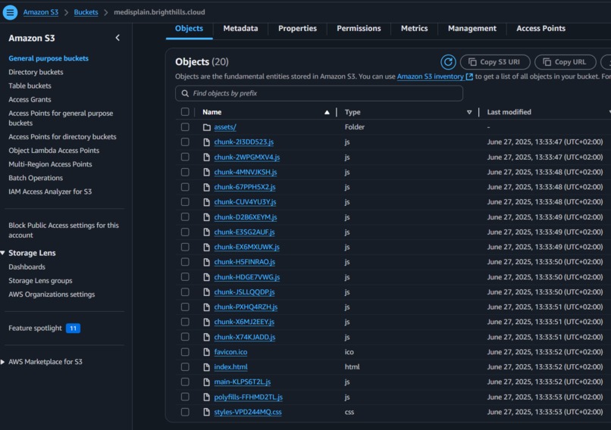Open Access Grants in sidebar
This screenshot has width=611, height=430.
click(x=30, y=100)
